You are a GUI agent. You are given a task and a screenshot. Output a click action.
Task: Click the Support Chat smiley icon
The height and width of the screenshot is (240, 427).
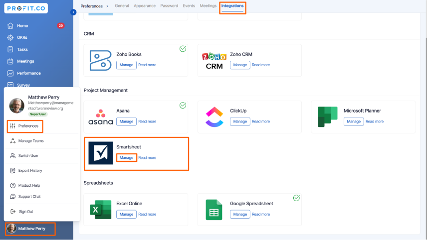click(x=12, y=197)
